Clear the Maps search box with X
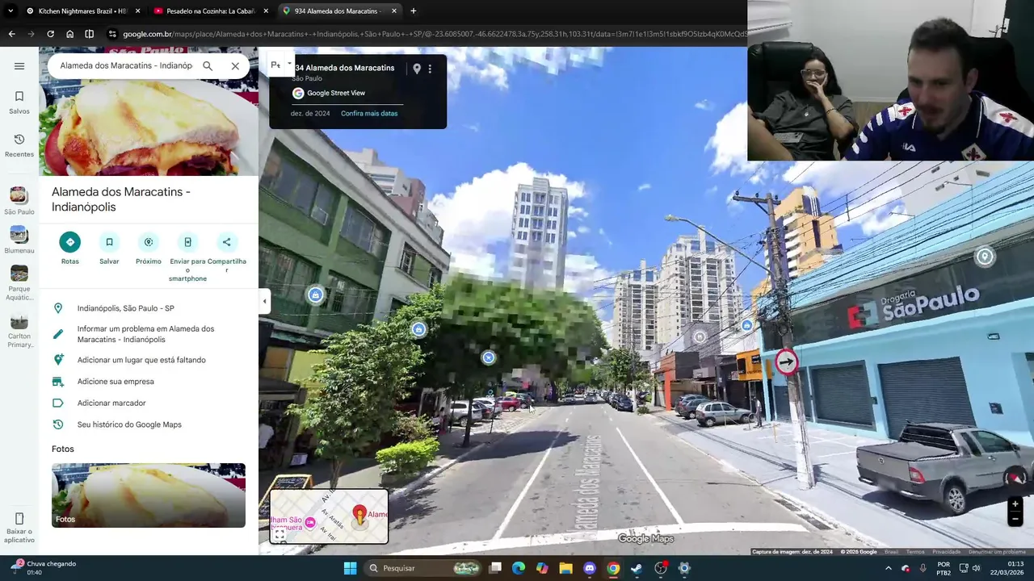This screenshot has height=581, width=1034. tap(235, 66)
